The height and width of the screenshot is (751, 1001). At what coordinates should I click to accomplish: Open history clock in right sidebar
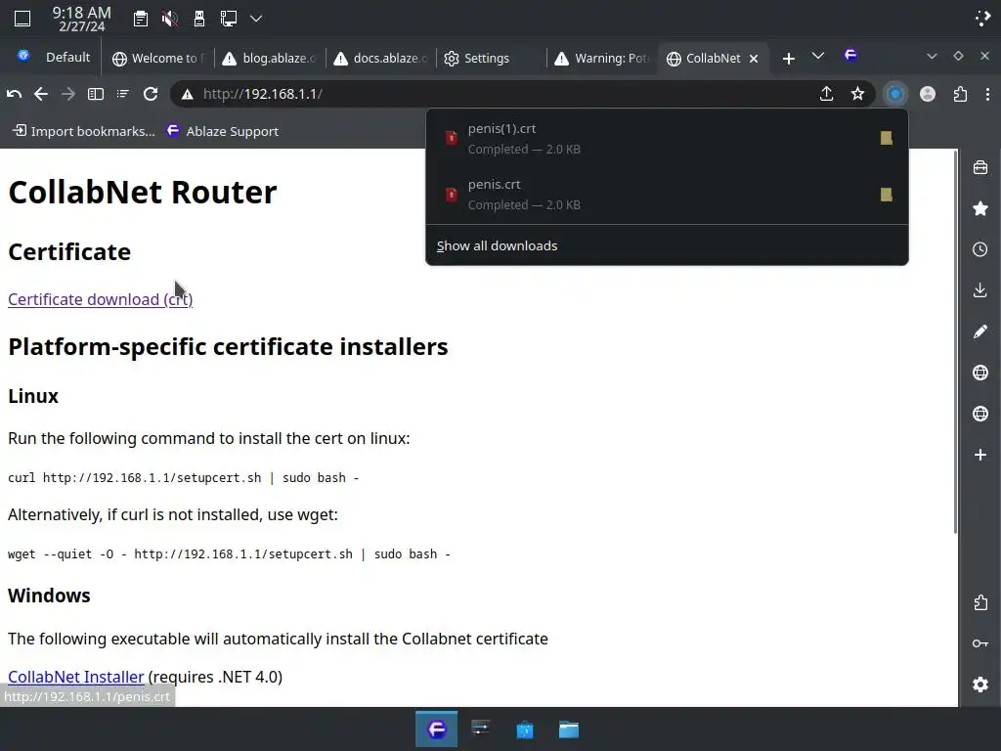980,249
